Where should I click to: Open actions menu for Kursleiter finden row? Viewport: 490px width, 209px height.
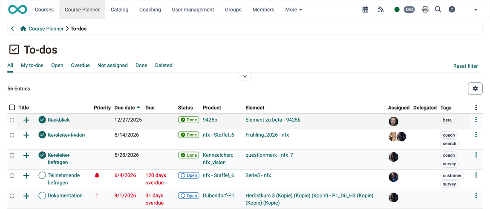pyautogui.click(x=476, y=135)
